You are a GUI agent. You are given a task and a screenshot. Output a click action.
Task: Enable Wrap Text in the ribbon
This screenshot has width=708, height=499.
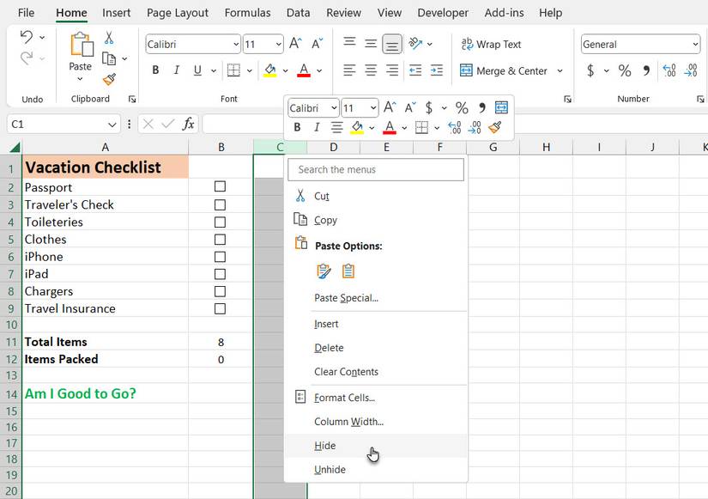coord(491,45)
